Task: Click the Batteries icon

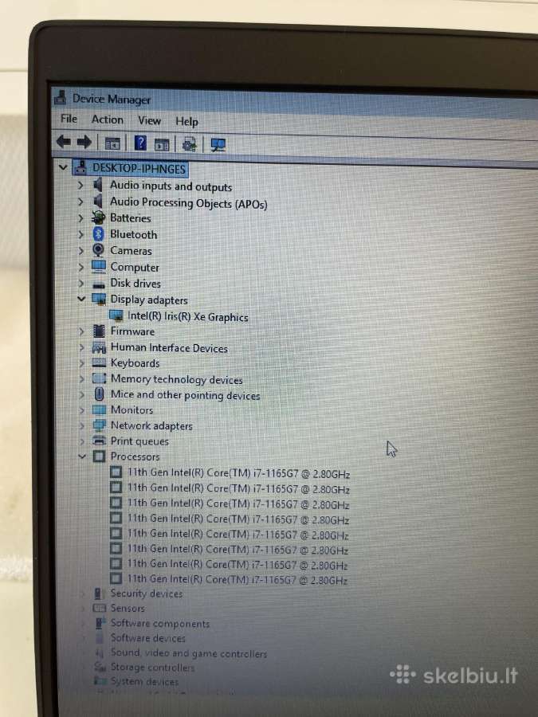Action: point(98,217)
